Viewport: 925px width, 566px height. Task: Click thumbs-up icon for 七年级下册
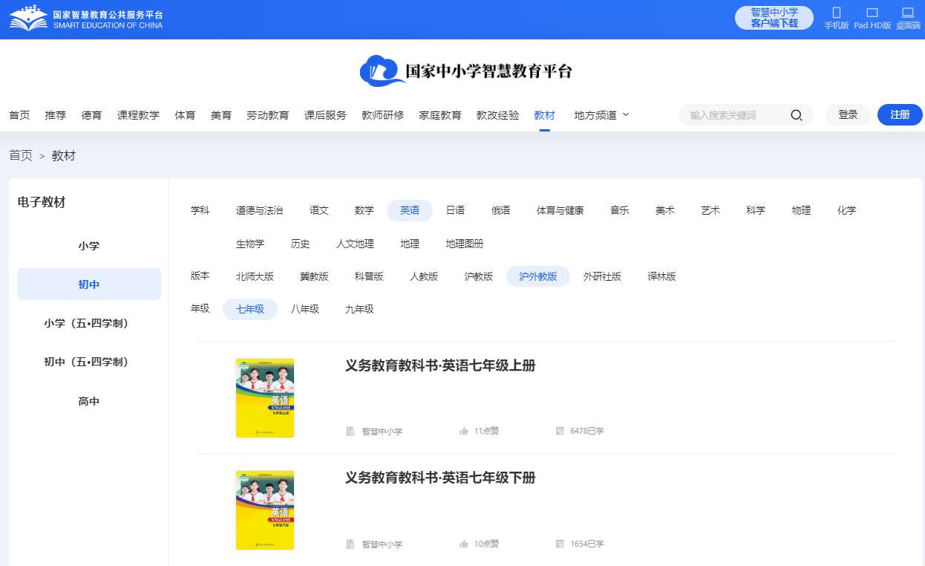tap(464, 544)
